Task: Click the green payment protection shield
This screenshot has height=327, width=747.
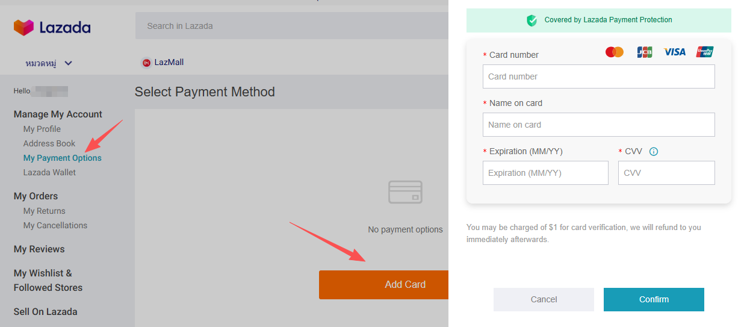Action: [x=532, y=20]
